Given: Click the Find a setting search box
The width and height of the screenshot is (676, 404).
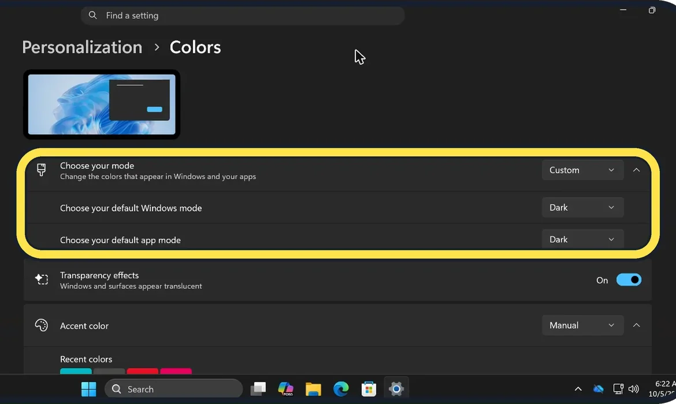Looking at the screenshot, I should point(242,16).
